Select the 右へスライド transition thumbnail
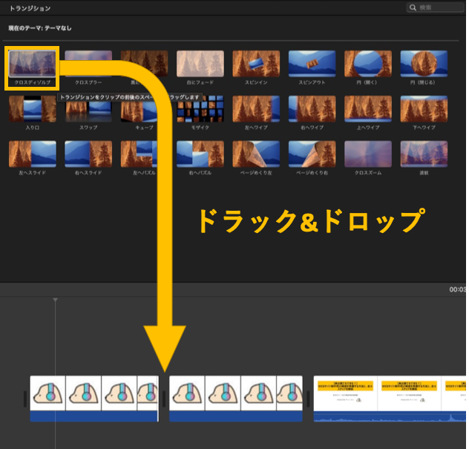Screen dimensions: 469x449 pos(88,154)
